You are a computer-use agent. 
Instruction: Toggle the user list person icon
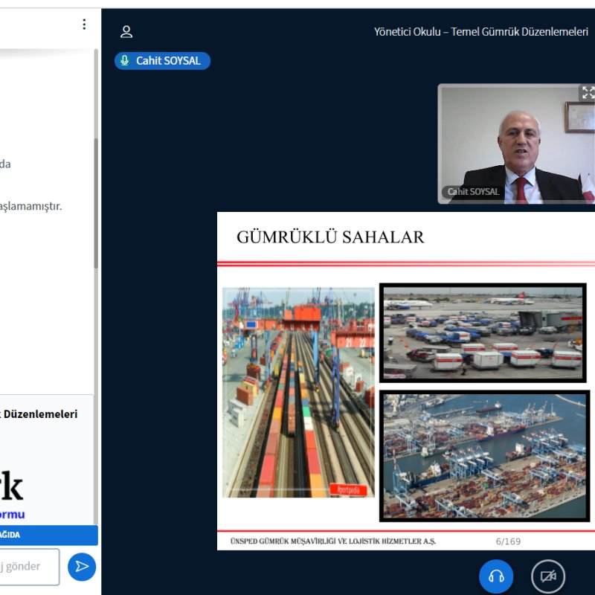point(126,31)
